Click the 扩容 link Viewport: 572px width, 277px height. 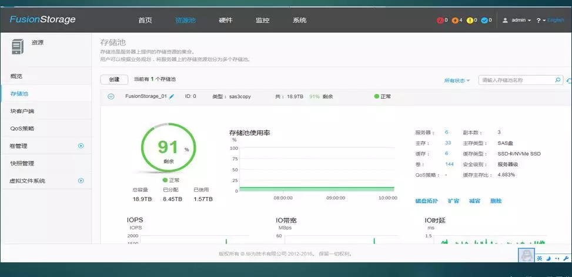[x=453, y=201]
